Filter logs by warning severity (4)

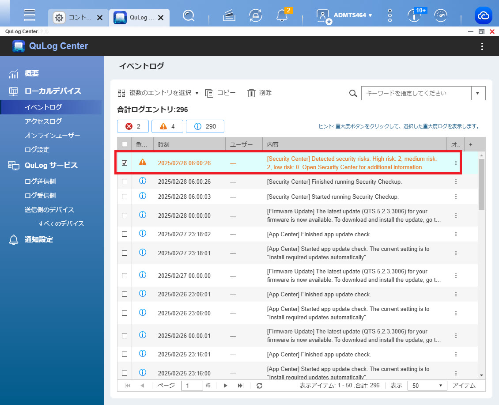pyautogui.click(x=167, y=126)
